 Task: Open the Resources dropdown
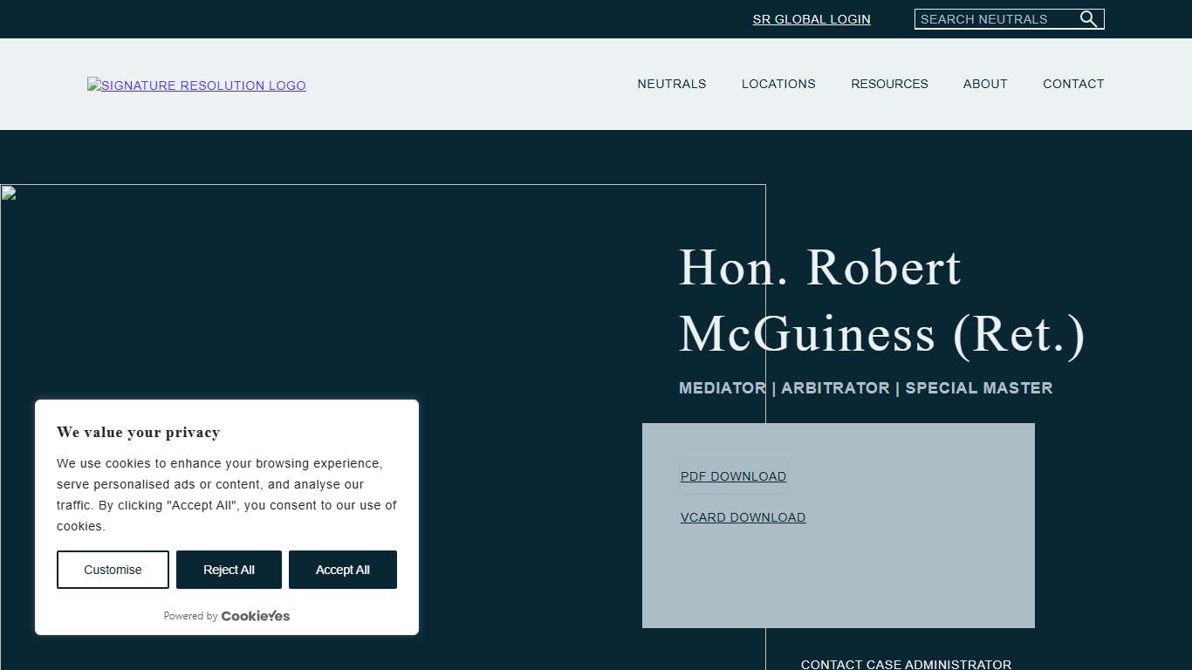click(889, 84)
